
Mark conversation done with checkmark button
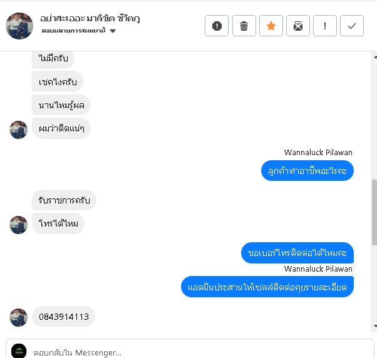(x=352, y=26)
